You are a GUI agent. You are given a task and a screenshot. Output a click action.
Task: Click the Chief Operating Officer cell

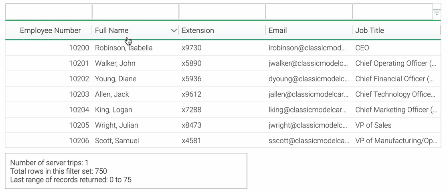[396, 63]
